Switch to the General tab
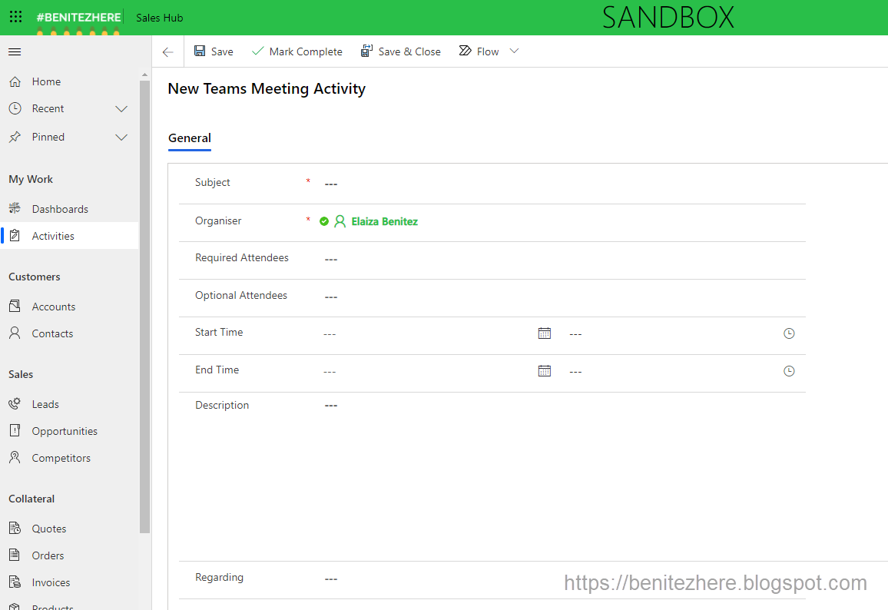Screen dimensions: 888x610 pyautogui.click(x=189, y=138)
